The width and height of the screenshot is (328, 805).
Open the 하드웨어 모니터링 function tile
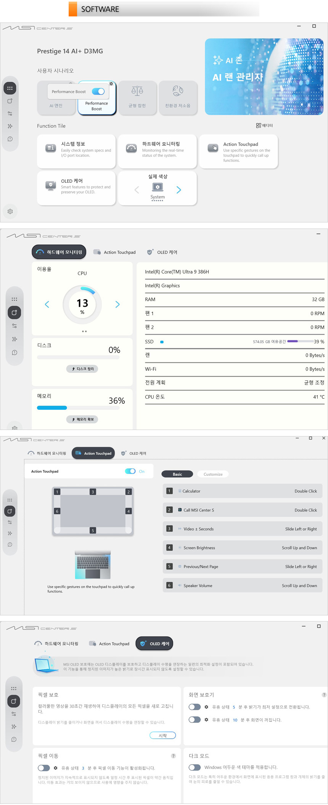[157, 151]
